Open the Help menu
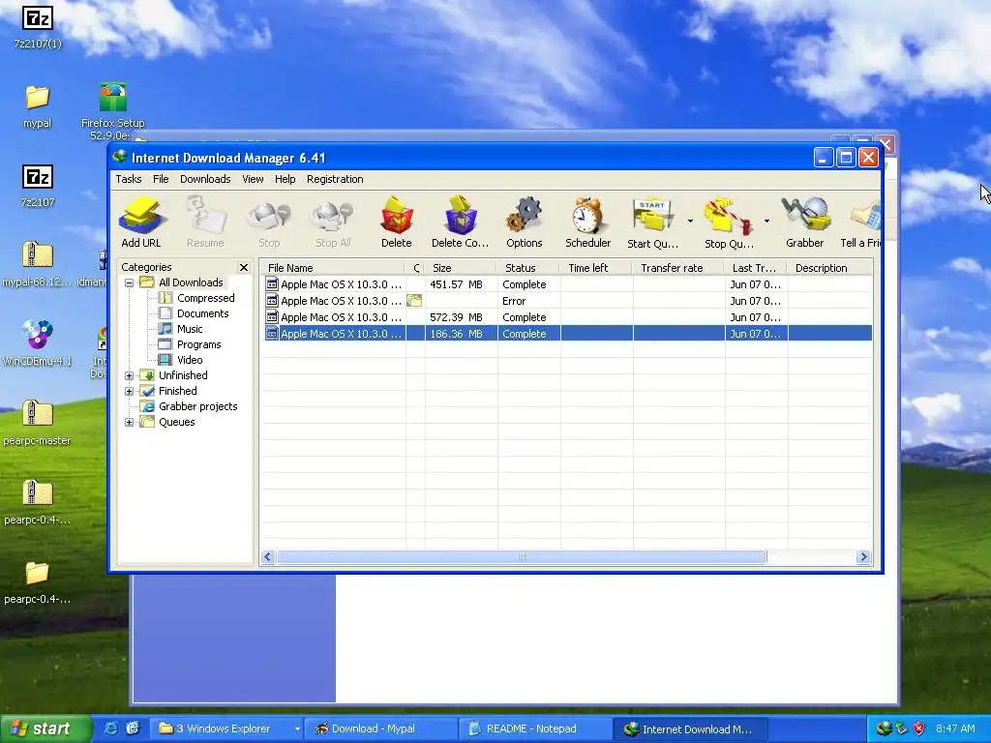The height and width of the screenshot is (743, 991). [285, 179]
